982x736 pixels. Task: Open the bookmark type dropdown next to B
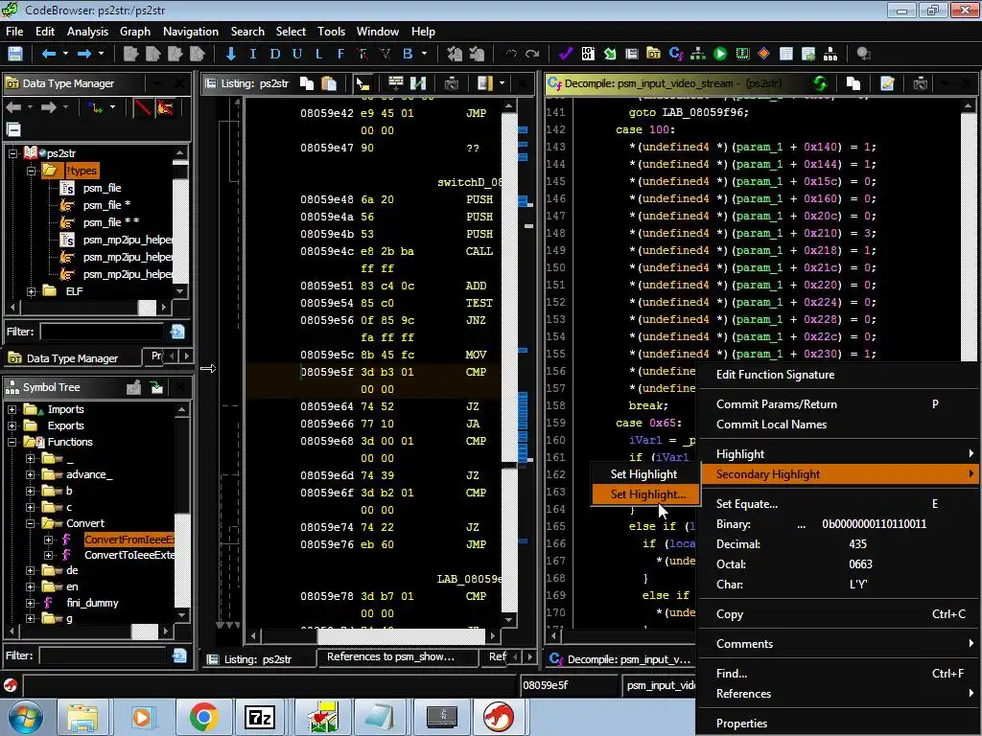[424, 54]
